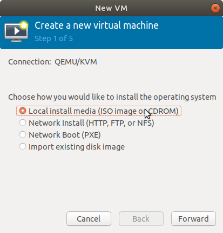Click the 'Create a new virtual machine' heading
Viewport: 223px width, 233px height.
tap(97, 25)
